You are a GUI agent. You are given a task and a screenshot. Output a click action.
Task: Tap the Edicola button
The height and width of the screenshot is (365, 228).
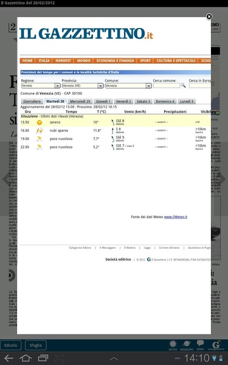pyautogui.click(x=11, y=345)
